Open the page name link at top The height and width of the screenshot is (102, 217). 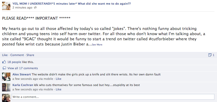pyautogui.click(x=72, y=4)
